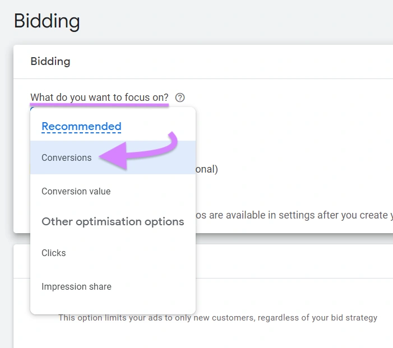Click the 'only new customers' option description
This screenshot has width=393, height=348.
218,318
